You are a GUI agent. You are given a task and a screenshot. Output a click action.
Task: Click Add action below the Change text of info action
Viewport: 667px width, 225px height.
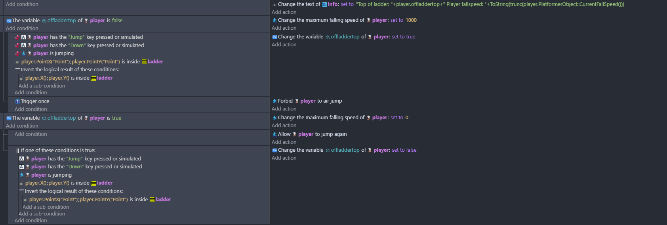284,12
